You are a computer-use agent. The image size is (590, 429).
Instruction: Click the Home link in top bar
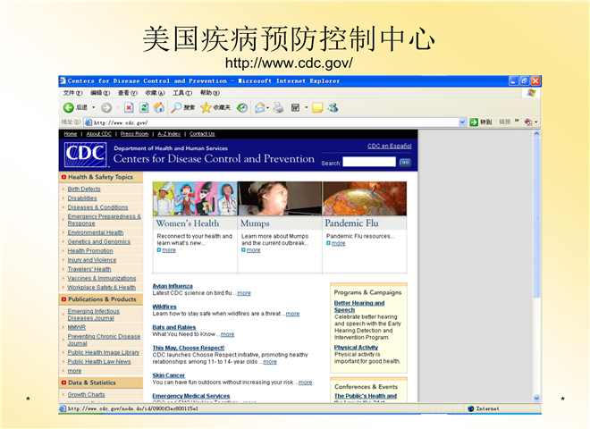point(71,134)
